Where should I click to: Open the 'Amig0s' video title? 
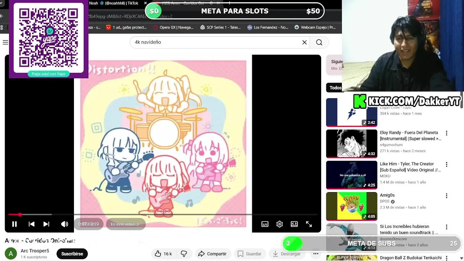(x=387, y=195)
